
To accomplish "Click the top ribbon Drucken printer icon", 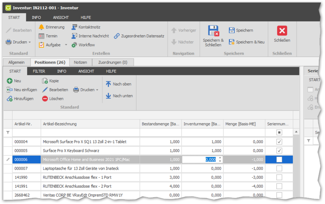I will click(x=9, y=42).
